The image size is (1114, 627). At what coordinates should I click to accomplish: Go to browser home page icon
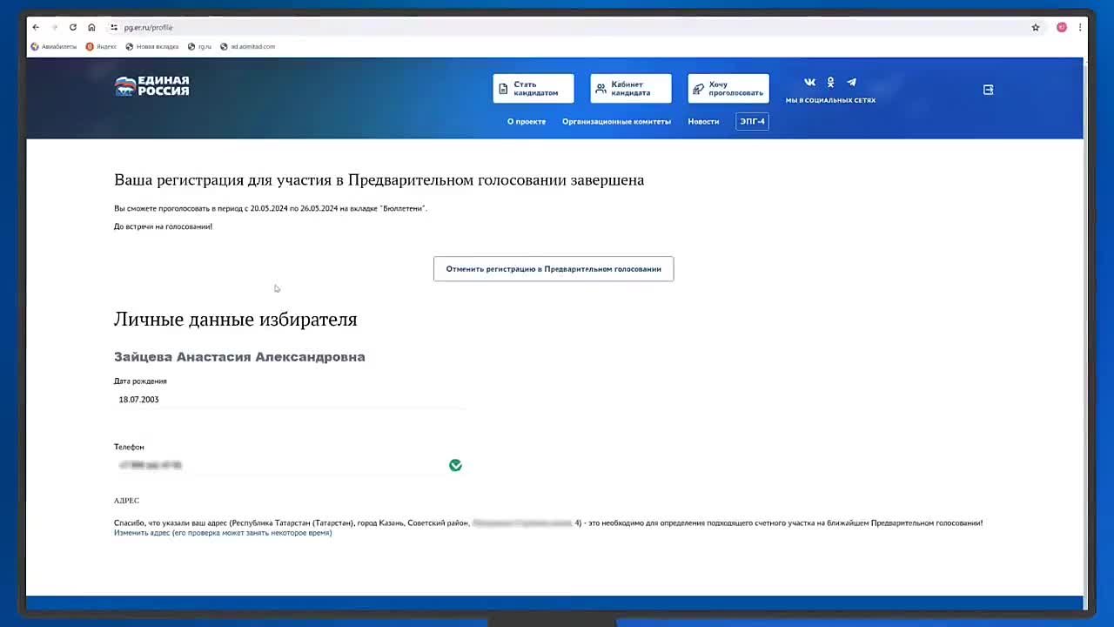pyautogui.click(x=91, y=28)
